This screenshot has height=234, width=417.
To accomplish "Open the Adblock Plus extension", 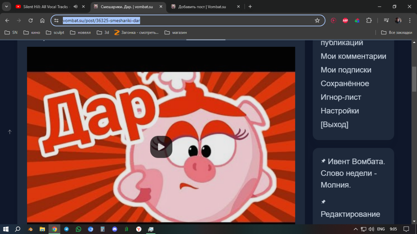I will click(345, 20).
